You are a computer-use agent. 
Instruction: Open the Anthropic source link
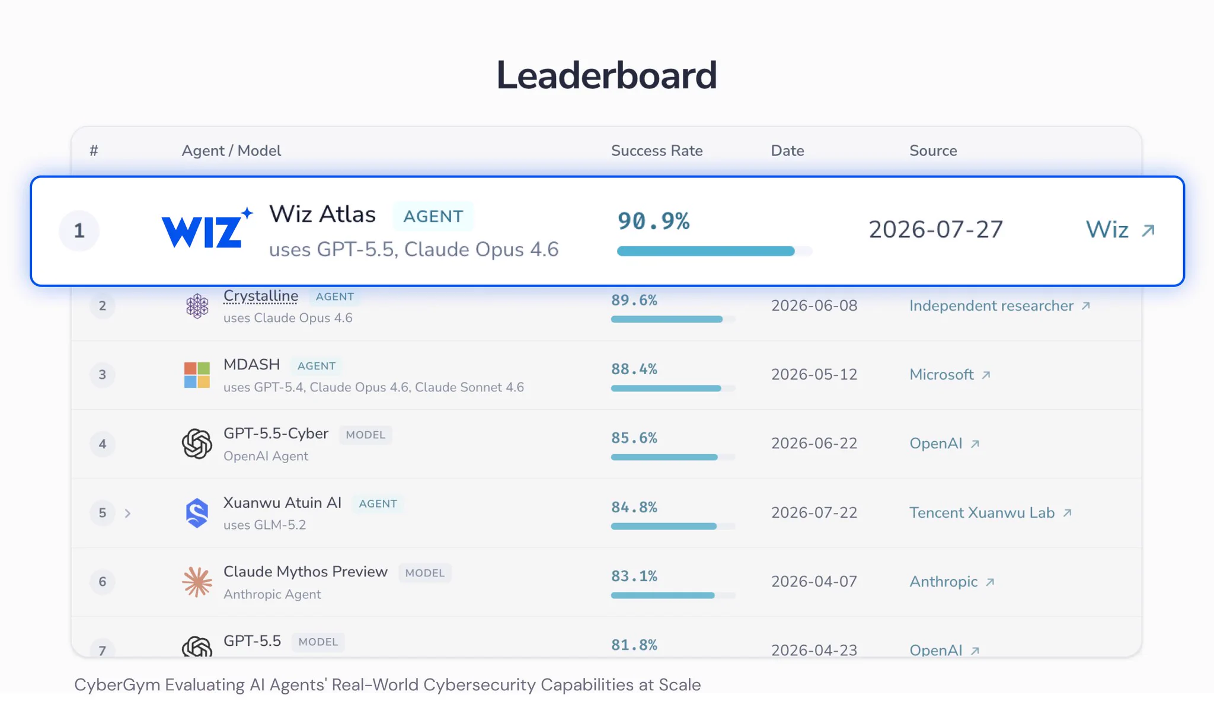coord(952,582)
